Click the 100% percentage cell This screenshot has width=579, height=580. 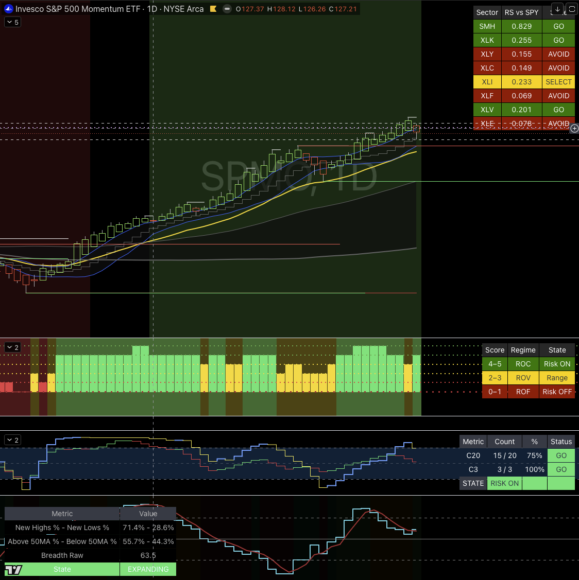click(x=535, y=469)
